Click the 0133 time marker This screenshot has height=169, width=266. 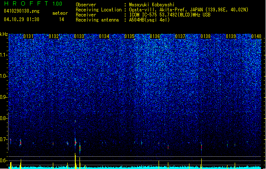pyautogui.click(x=79, y=36)
